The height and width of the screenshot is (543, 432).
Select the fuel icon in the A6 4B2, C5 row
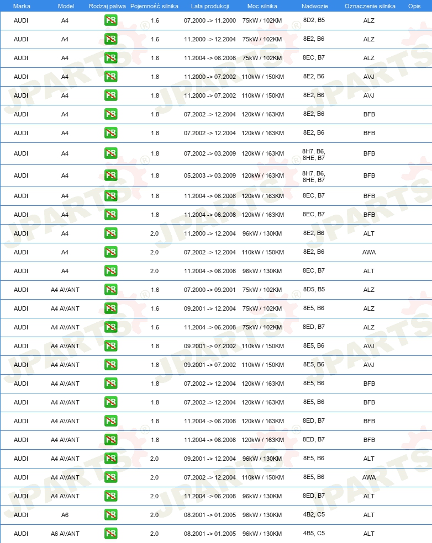click(110, 515)
